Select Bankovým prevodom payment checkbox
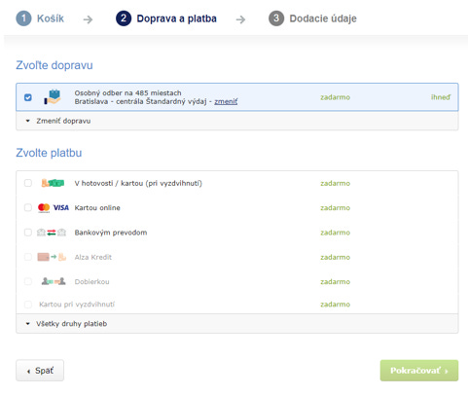 (28, 233)
